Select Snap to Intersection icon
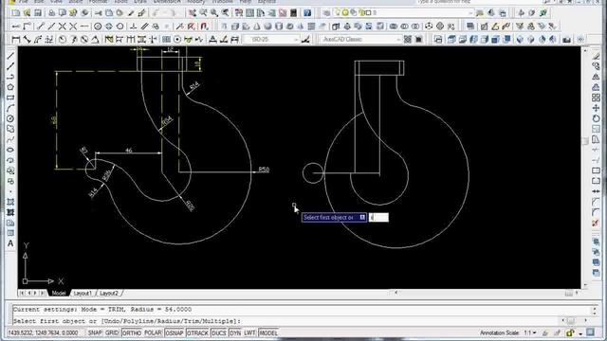 [62, 27]
